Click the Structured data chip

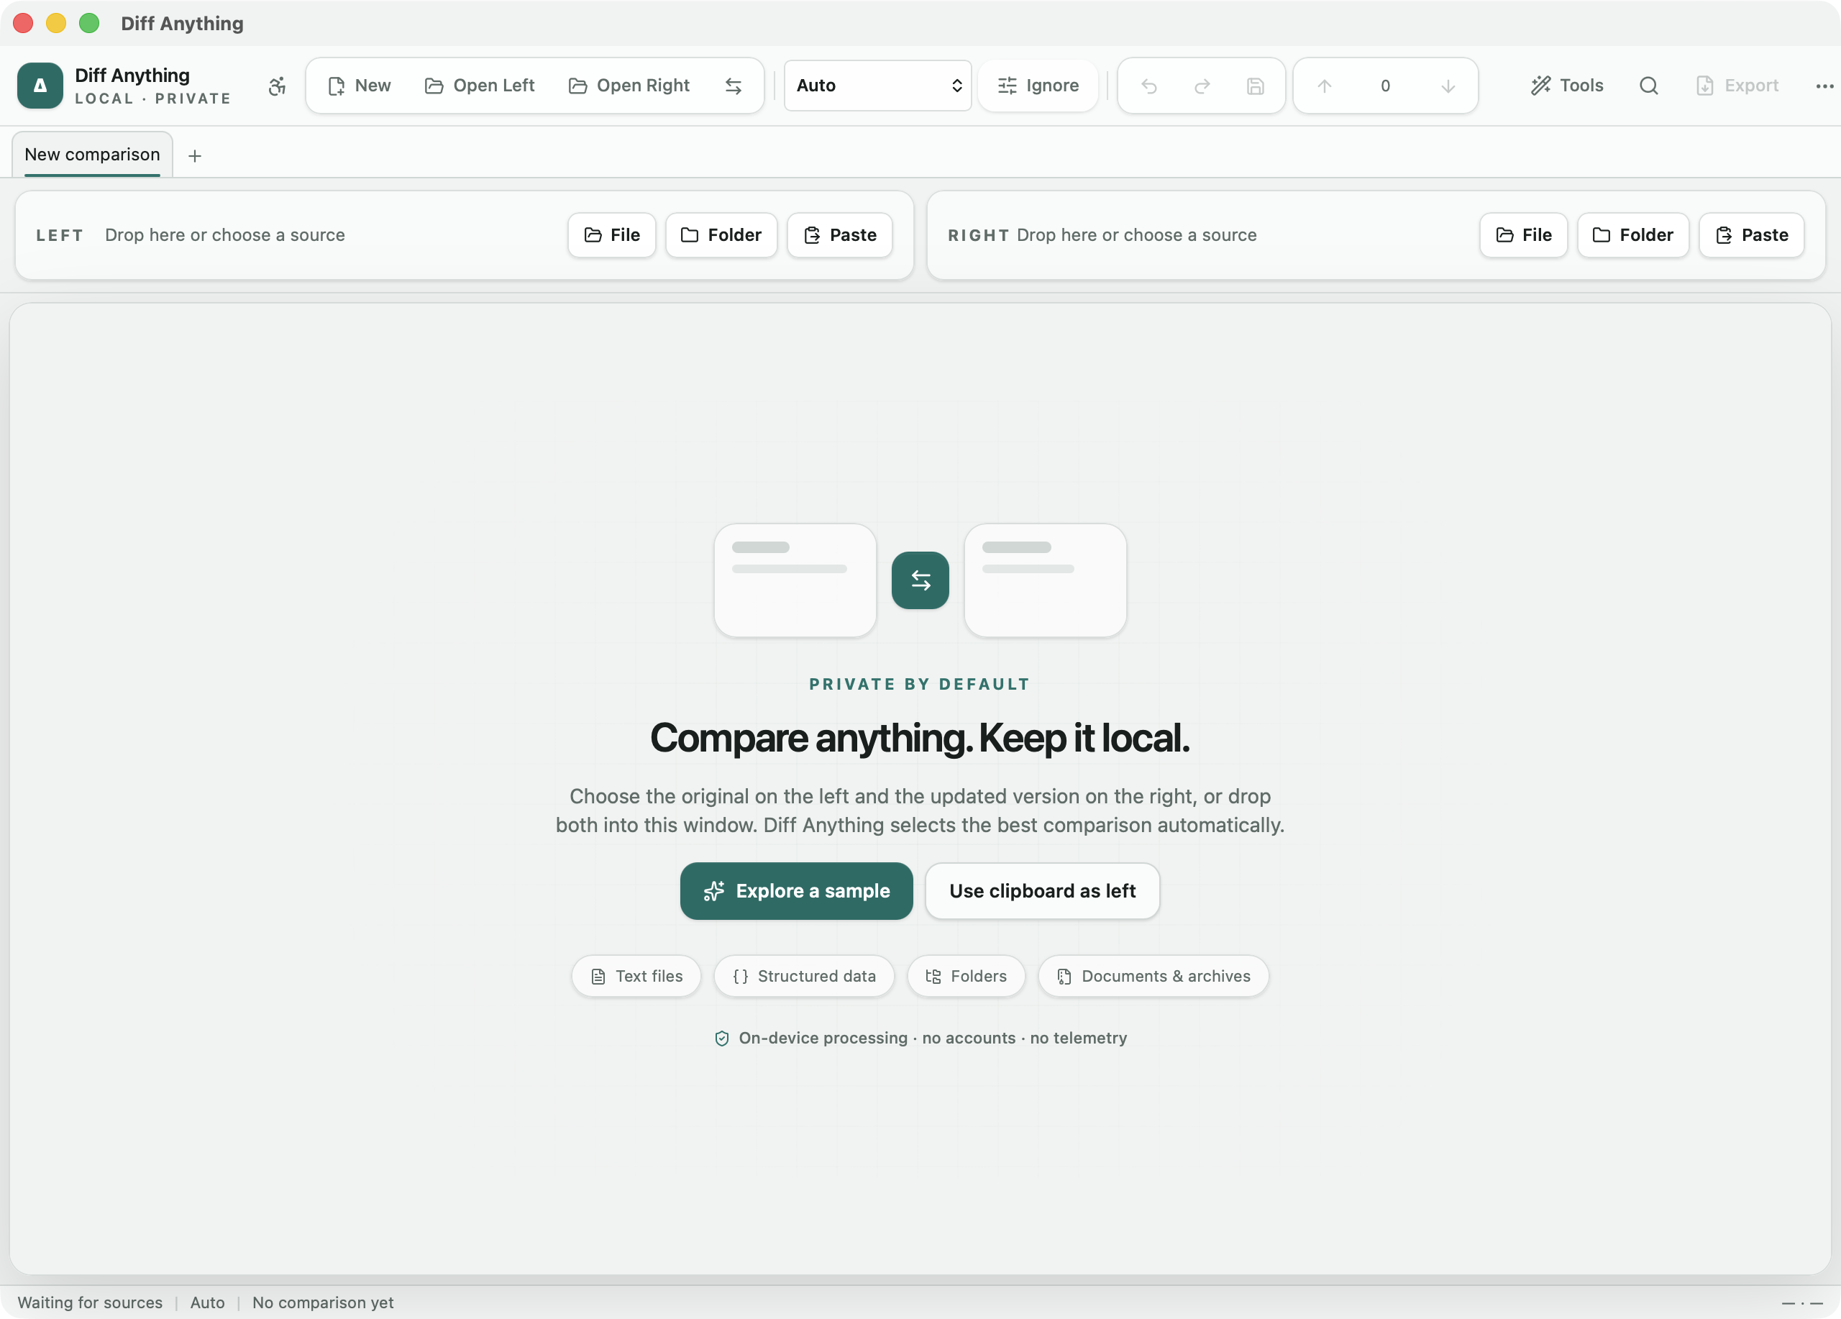(x=803, y=976)
